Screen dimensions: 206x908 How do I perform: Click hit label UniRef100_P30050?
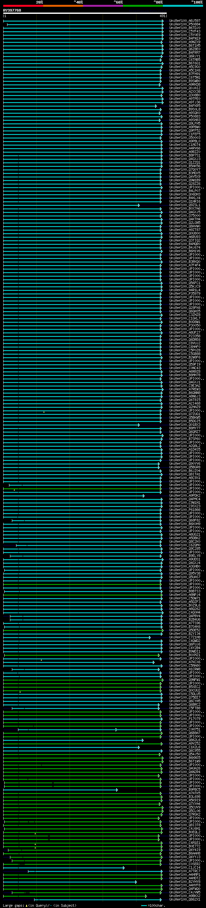(x=185, y=325)
